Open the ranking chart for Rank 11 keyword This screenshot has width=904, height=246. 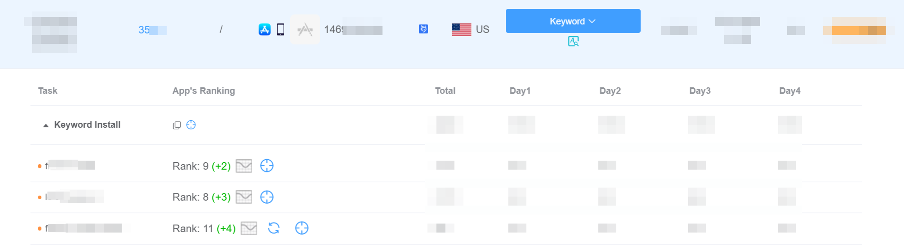pyautogui.click(x=249, y=229)
